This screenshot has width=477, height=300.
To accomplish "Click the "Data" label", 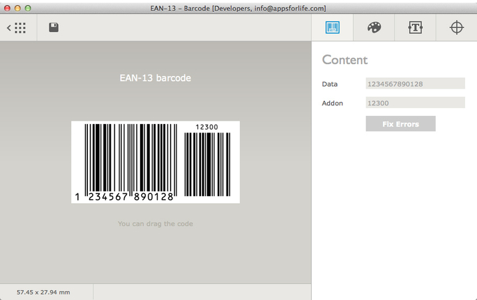I will (x=330, y=84).
